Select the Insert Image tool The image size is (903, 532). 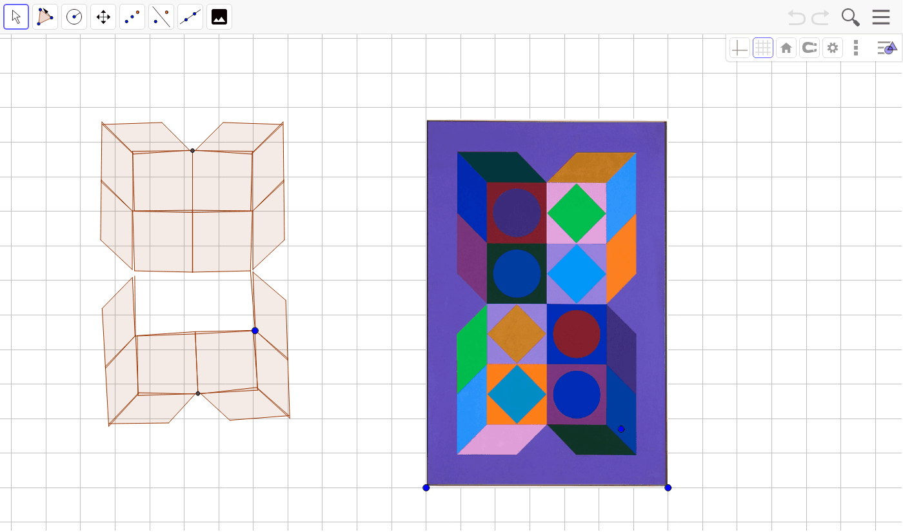pos(219,17)
